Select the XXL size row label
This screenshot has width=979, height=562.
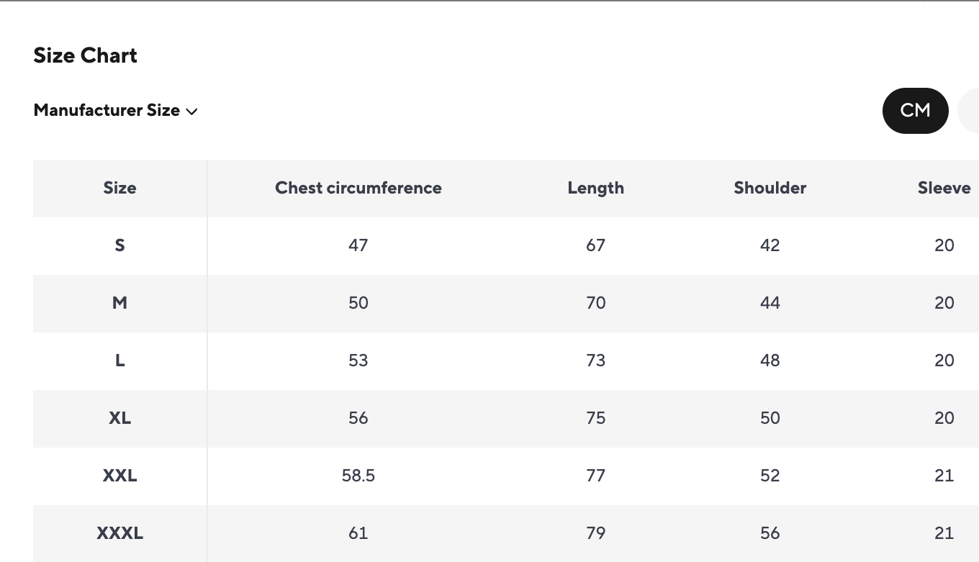point(119,476)
